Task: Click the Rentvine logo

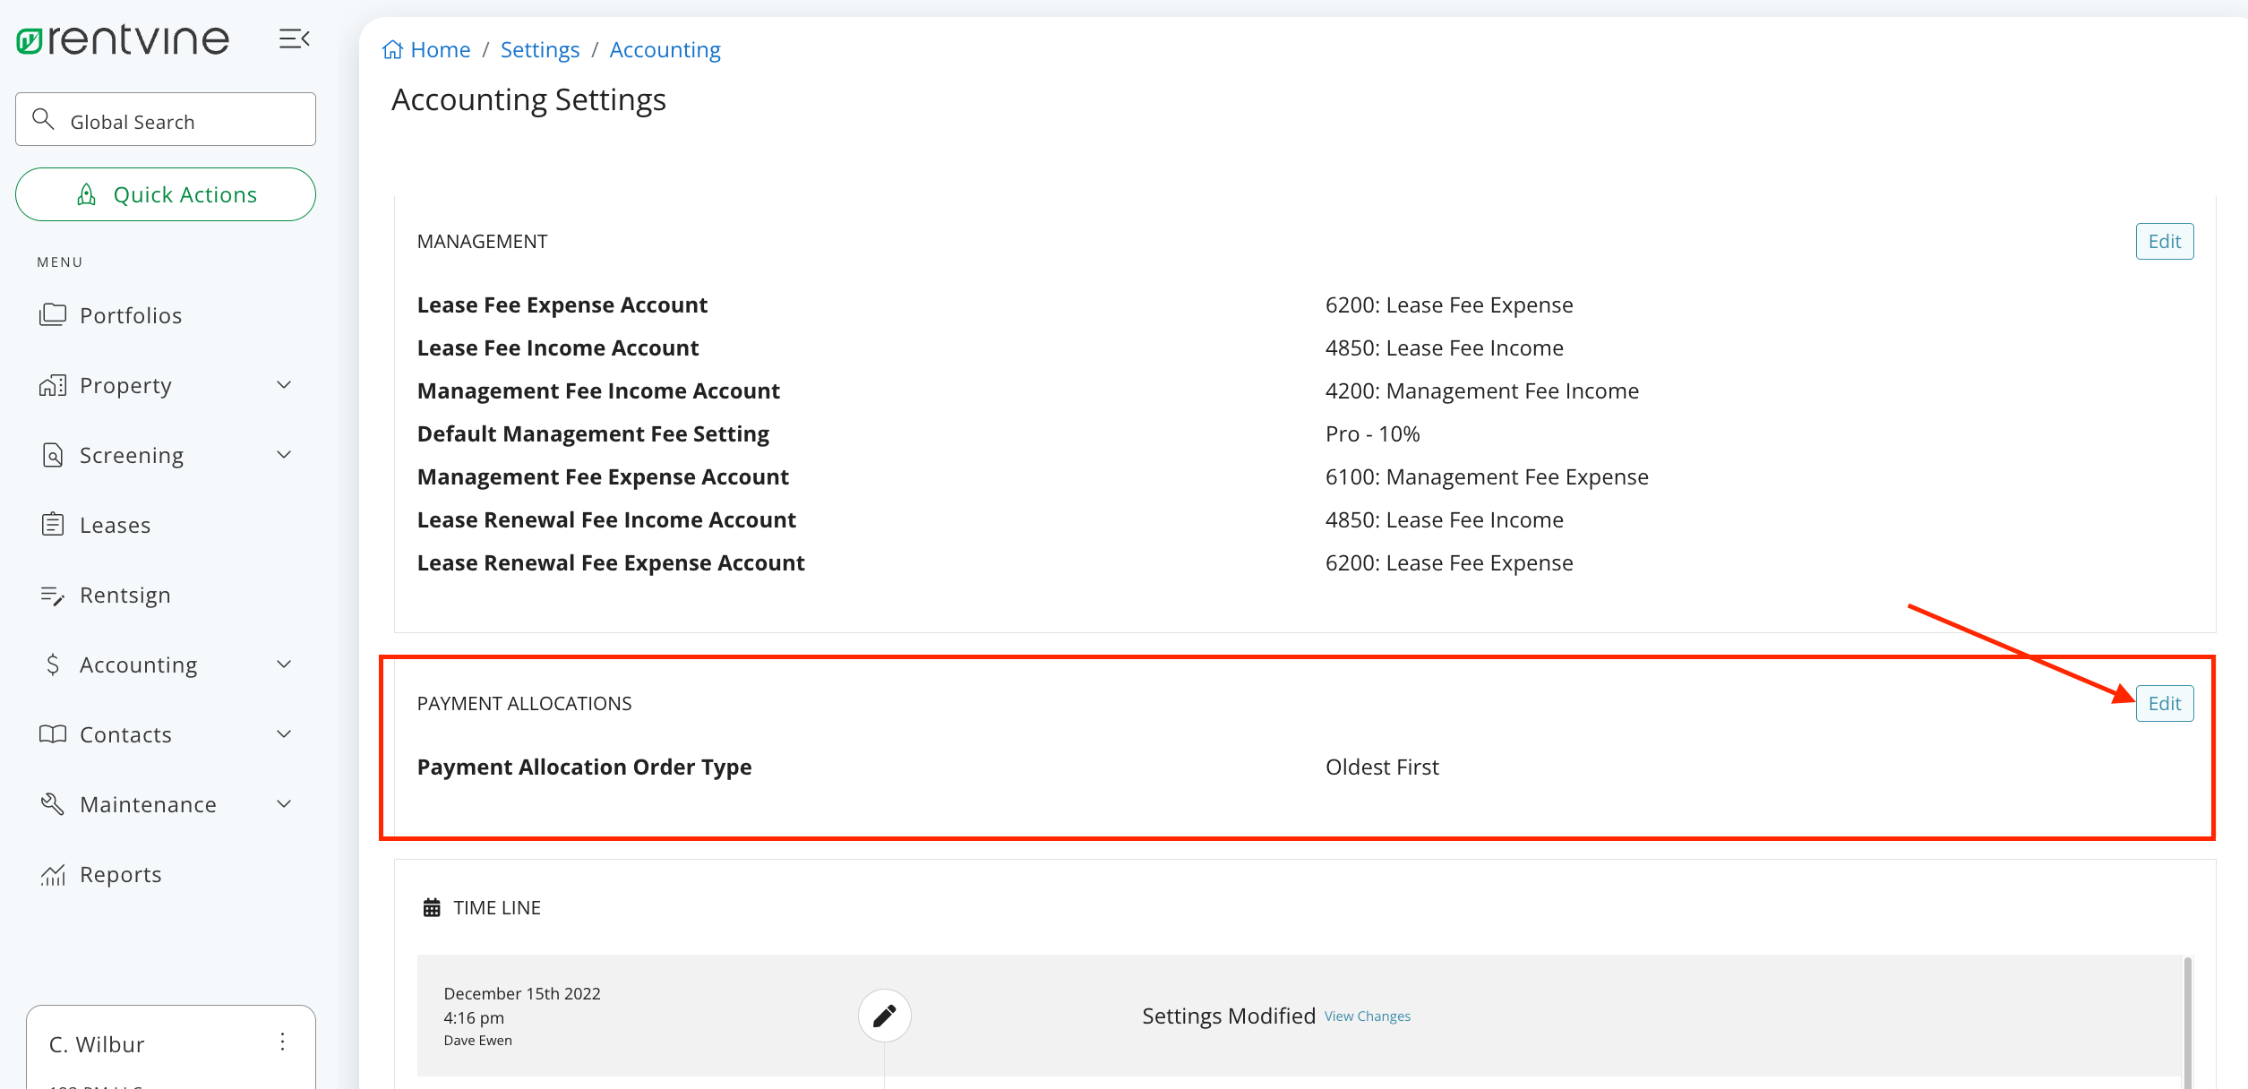Action: [121, 39]
